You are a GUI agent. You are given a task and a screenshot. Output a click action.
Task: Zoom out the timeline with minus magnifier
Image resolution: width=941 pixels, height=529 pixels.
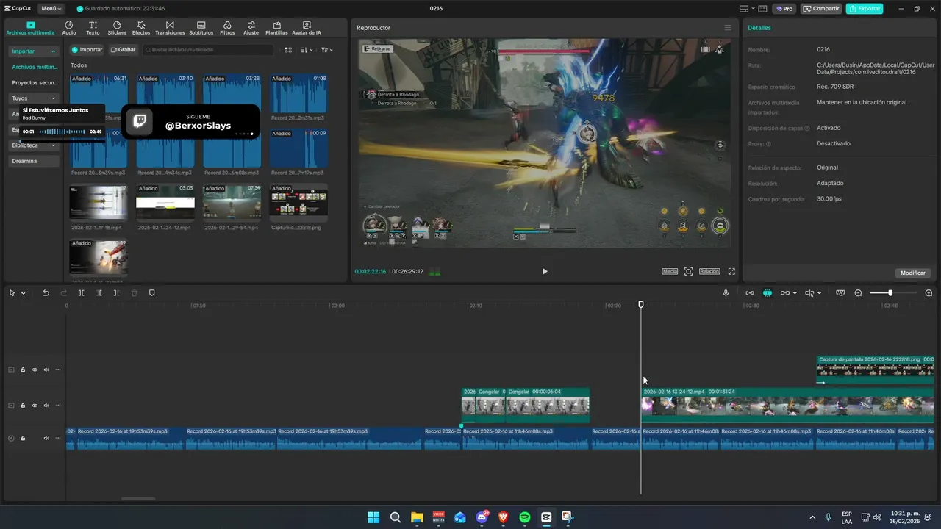[x=858, y=293]
